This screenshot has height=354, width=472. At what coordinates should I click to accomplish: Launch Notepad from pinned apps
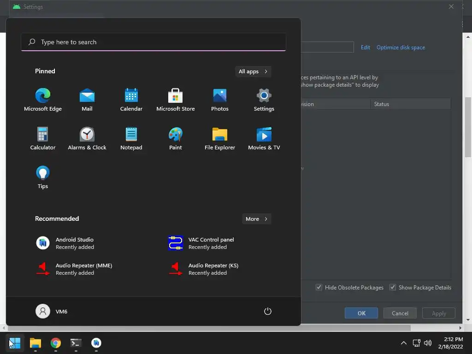pyautogui.click(x=131, y=138)
